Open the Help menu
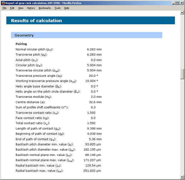Screen dimensions: 185x180 (x=67, y=8)
